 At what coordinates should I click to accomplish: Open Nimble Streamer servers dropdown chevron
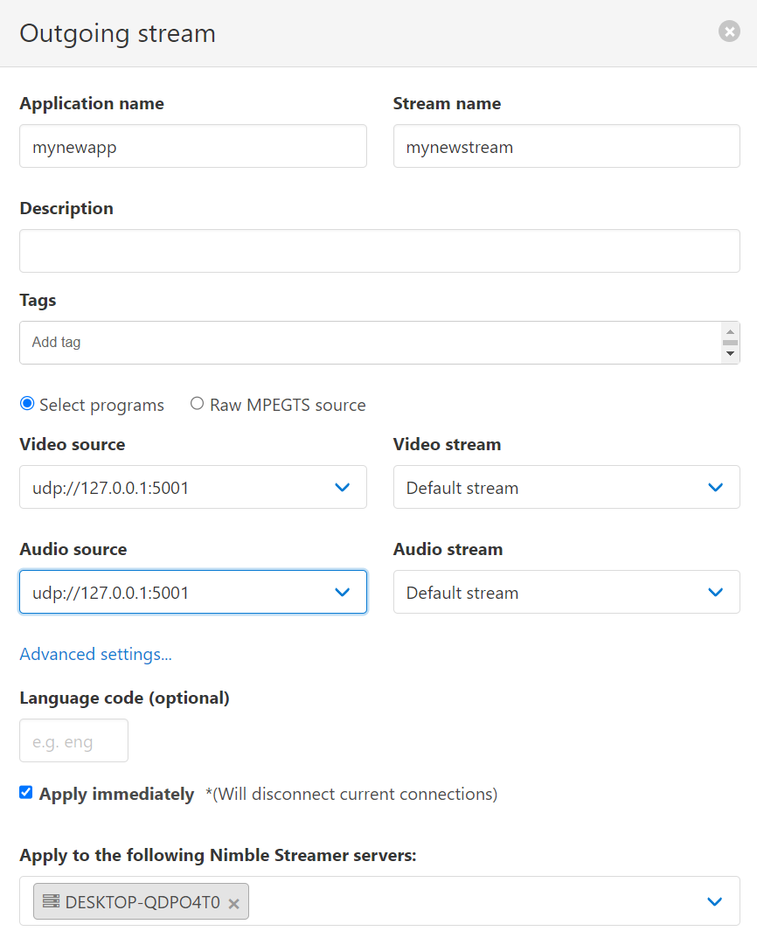715,901
